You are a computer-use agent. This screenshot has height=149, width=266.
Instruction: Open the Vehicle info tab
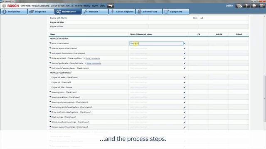pos(14,12)
